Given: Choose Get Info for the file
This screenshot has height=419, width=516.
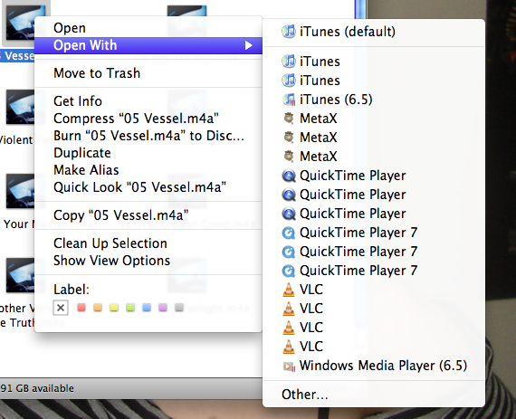Looking at the screenshot, I should pyautogui.click(x=148, y=101).
